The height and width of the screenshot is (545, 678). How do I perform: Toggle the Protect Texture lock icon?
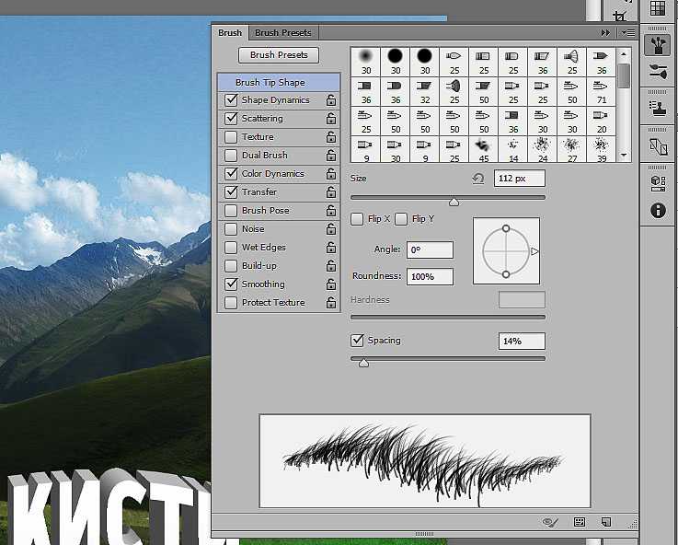click(x=331, y=303)
